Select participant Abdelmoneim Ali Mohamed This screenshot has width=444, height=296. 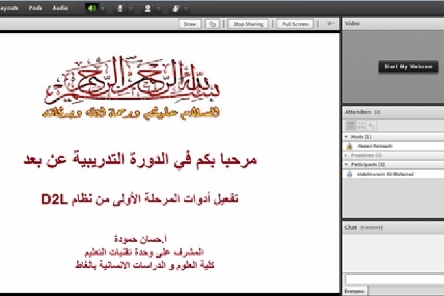pyautogui.click(x=393, y=174)
